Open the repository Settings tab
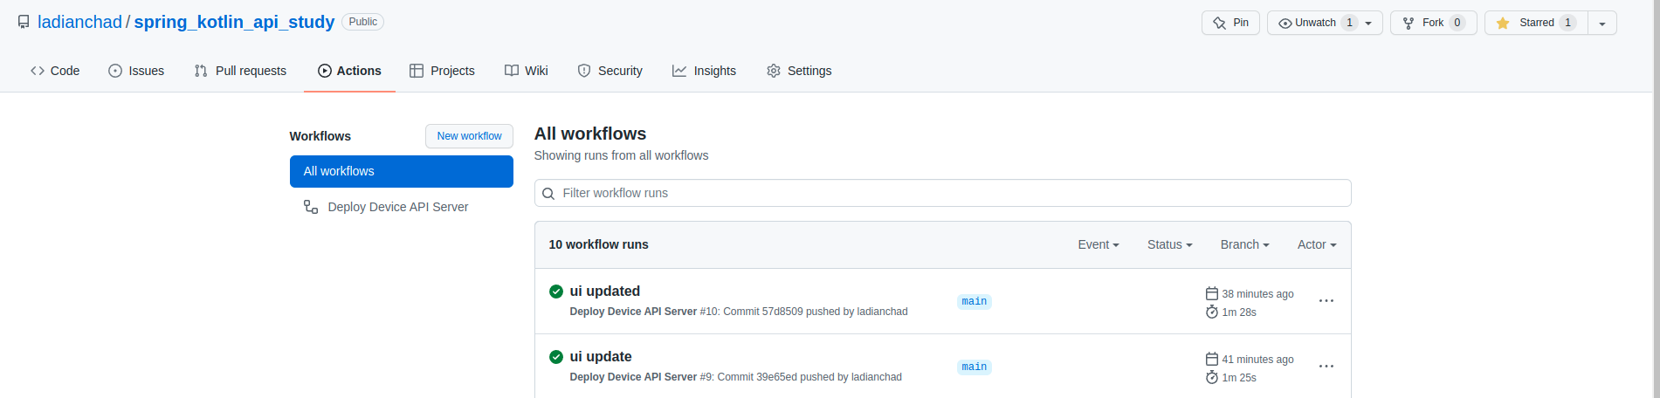The image size is (1660, 398). (x=799, y=71)
